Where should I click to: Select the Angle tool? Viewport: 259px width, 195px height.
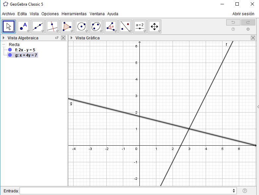point(111,26)
